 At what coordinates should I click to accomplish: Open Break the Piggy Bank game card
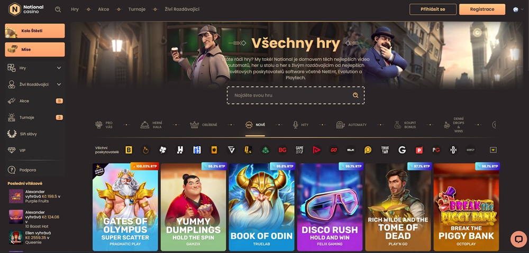click(x=466, y=207)
